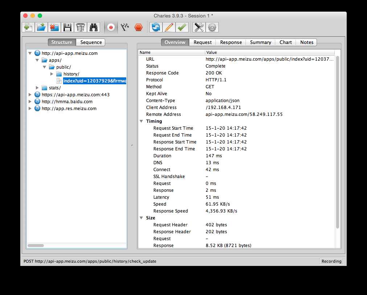Collapse the Size section

[141, 218]
